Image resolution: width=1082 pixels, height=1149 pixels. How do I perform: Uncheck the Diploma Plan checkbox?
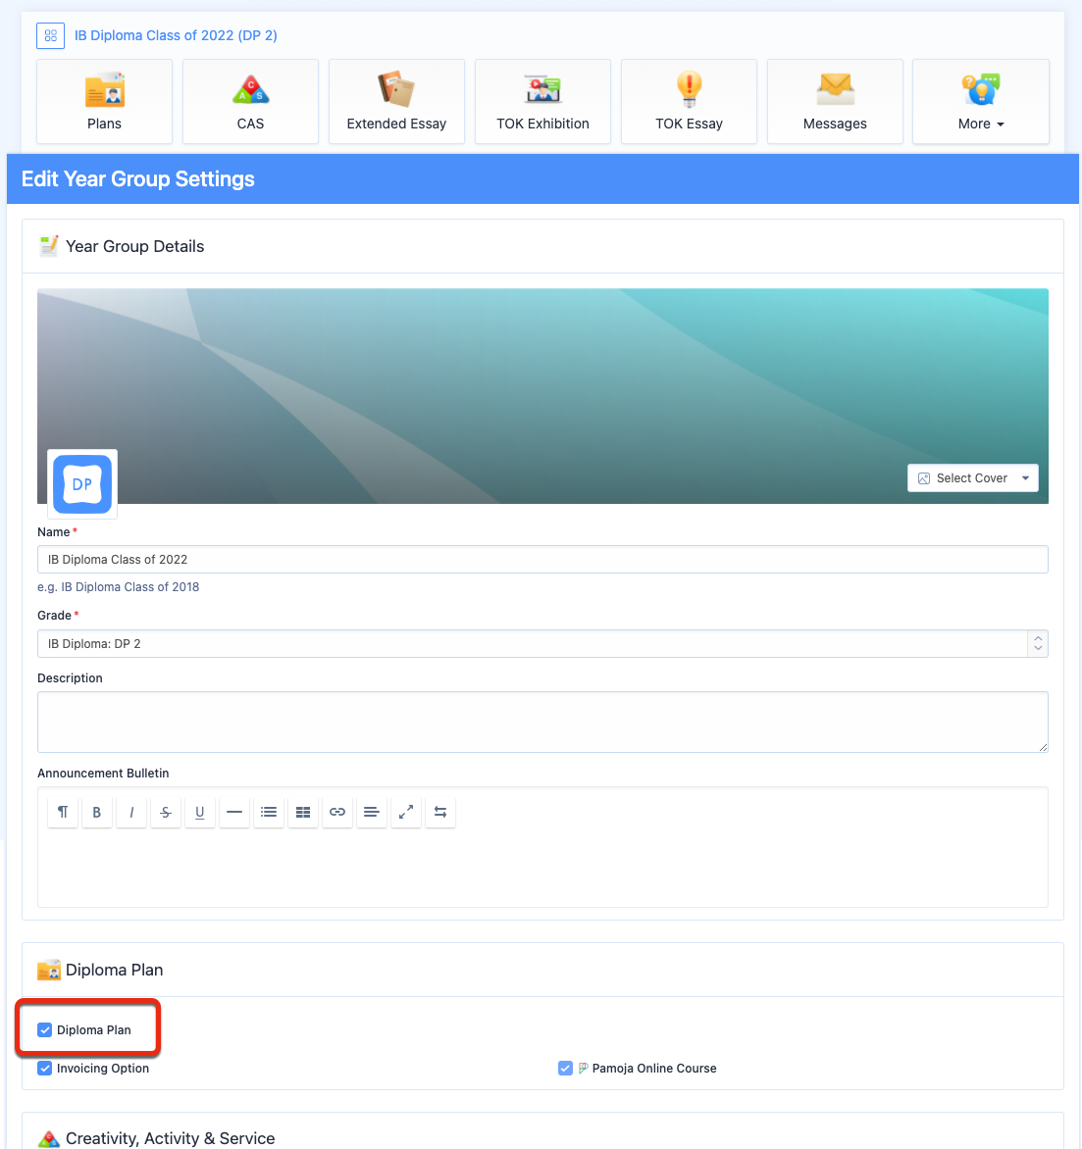tap(45, 1029)
